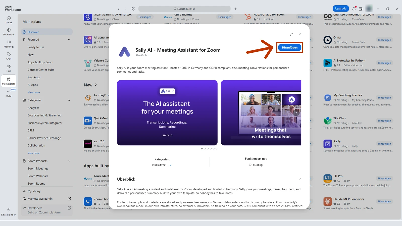Click the notification bell icon

pos(354,9)
